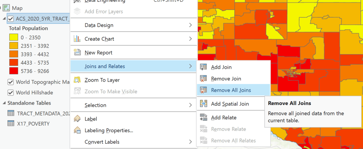Expand the Data Design submenu arrow
The image size is (363, 149).
tap(190, 25)
